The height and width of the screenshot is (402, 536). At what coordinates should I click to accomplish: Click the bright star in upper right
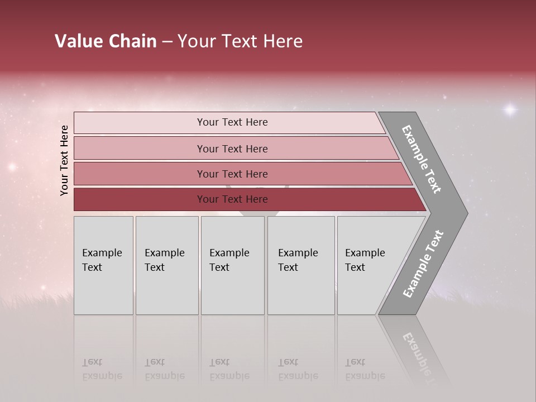pyautogui.click(x=510, y=109)
